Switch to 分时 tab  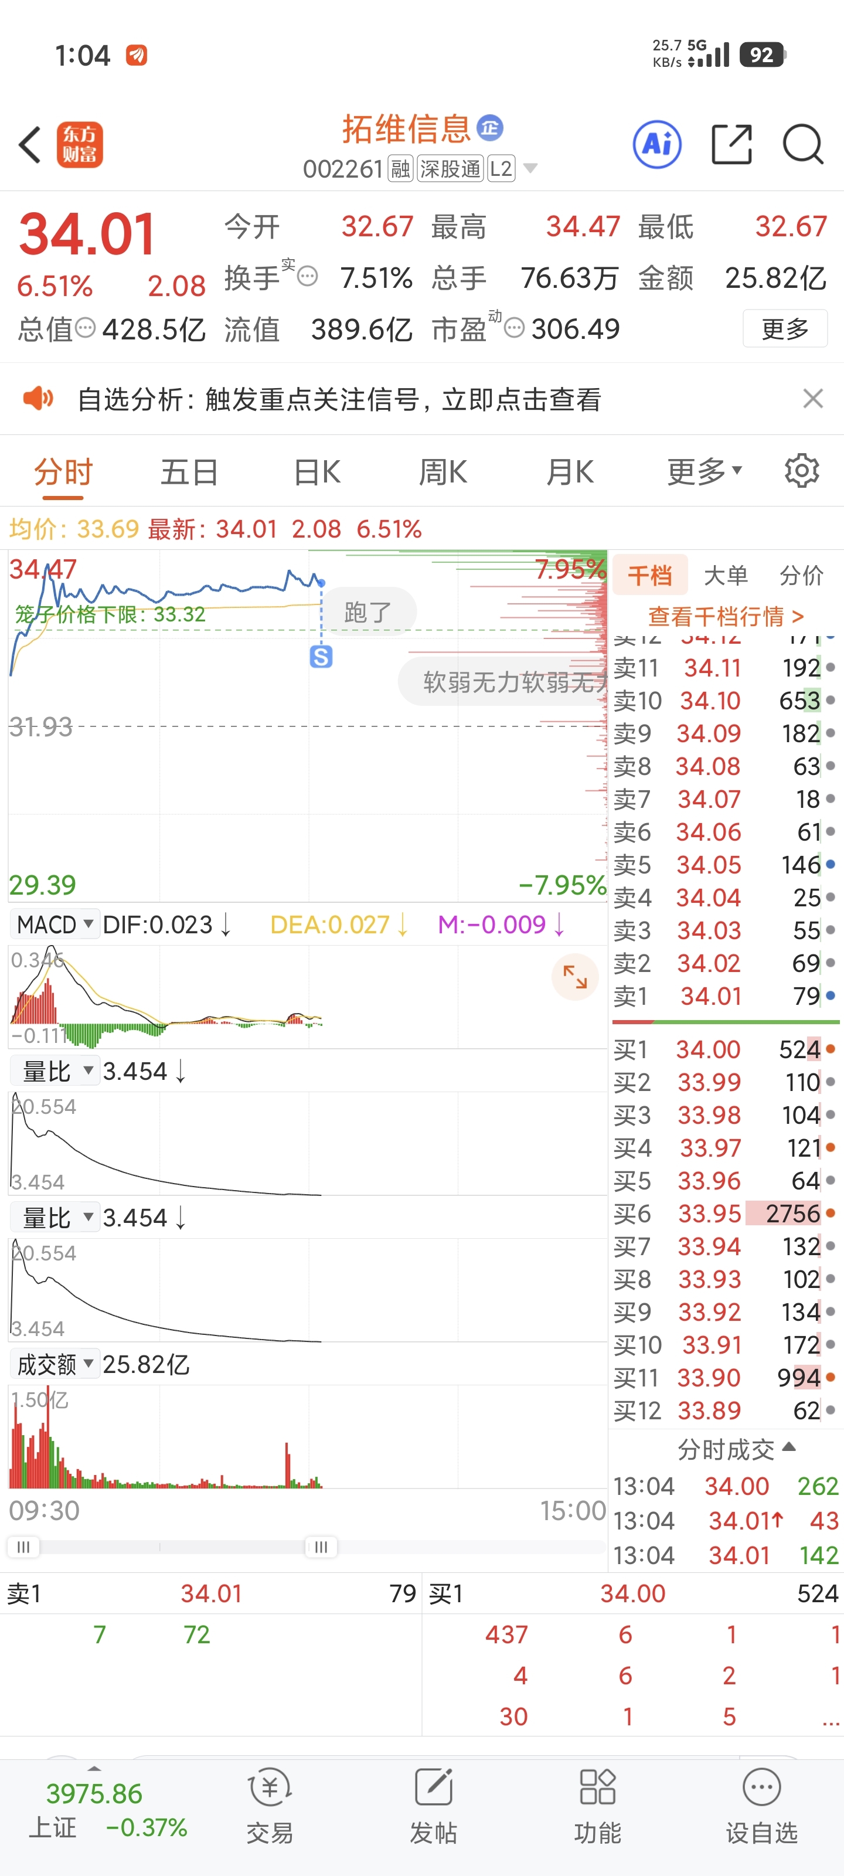point(63,472)
